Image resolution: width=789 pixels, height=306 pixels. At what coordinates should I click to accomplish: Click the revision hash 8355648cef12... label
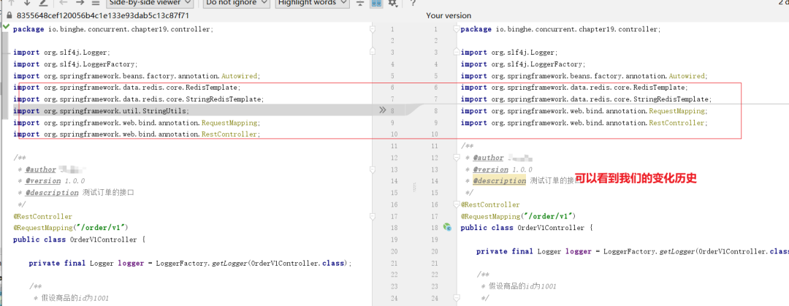[x=103, y=15]
